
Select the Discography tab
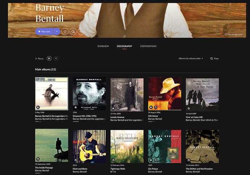pos(124,46)
